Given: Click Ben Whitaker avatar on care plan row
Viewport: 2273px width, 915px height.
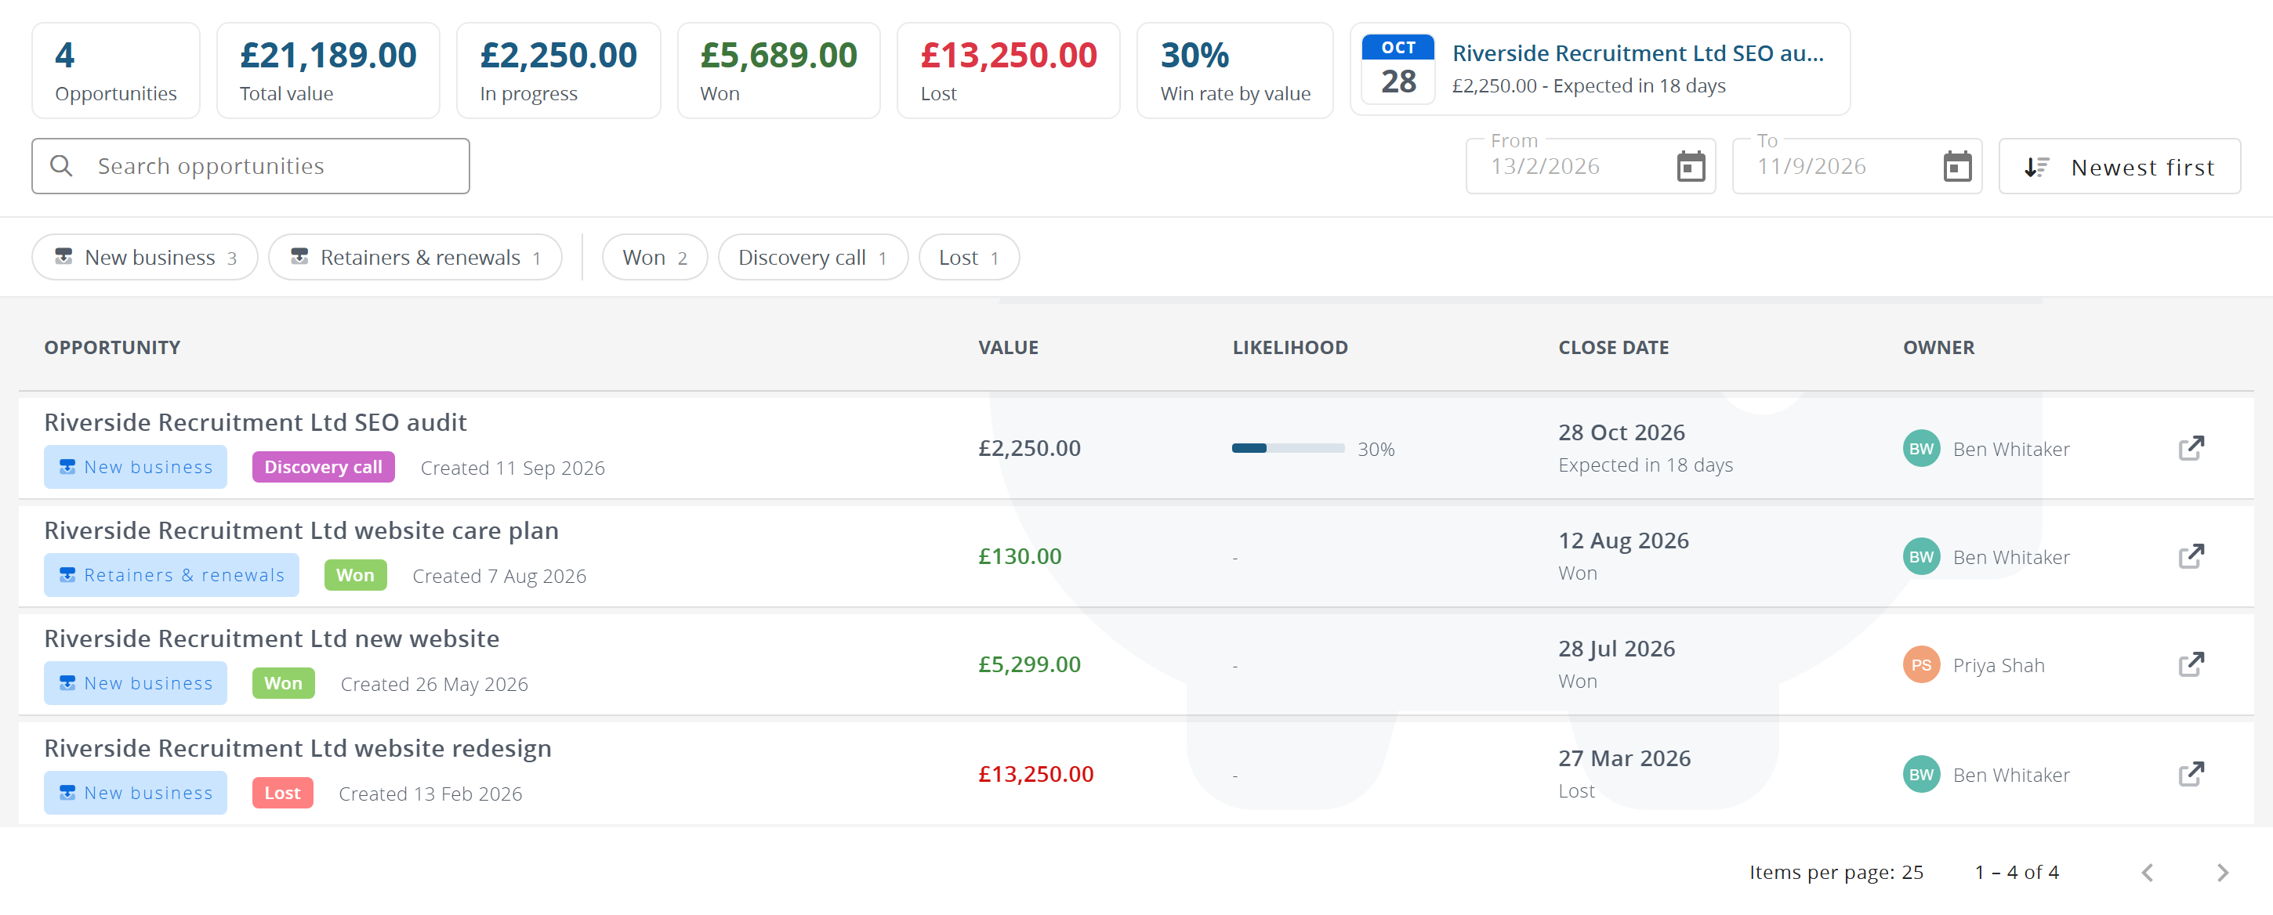Looking at the screenshot, I should point(1920,556).
